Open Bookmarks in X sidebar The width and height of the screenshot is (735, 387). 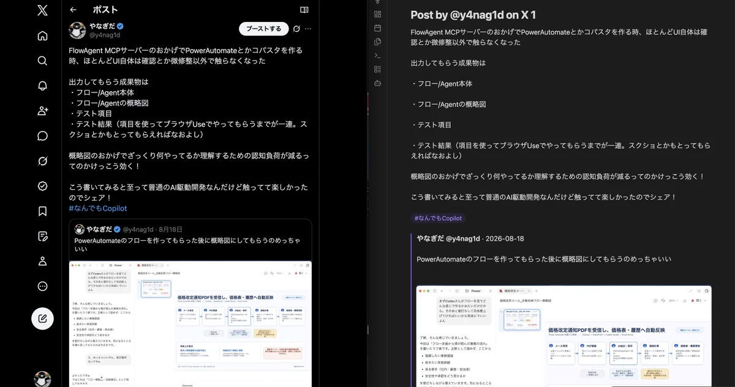tap(42, 211)
